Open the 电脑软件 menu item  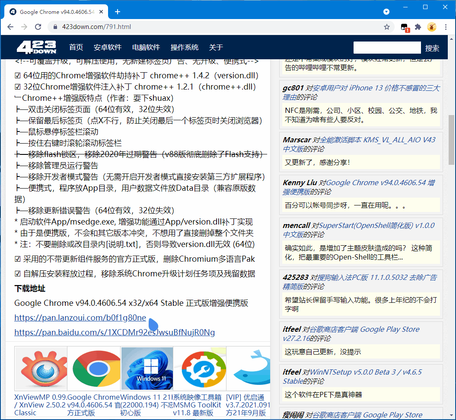(146, 47)
